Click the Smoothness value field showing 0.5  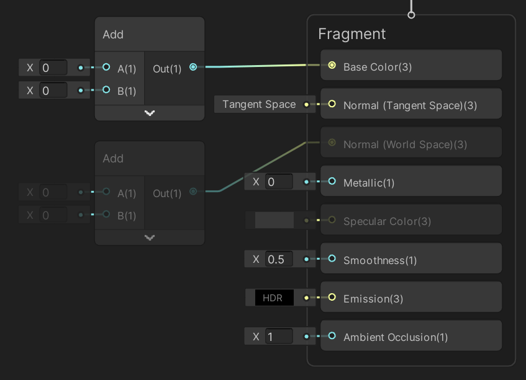coord(279,258)
